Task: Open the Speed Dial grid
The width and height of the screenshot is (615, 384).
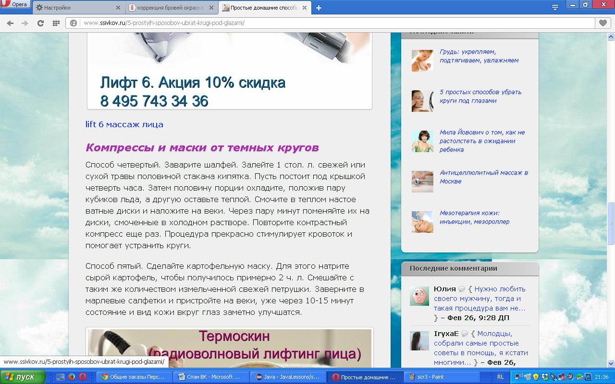Action: [x=56, y=23]
